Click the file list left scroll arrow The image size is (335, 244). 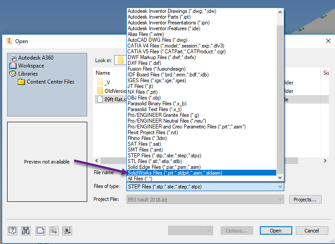(97, 160)
